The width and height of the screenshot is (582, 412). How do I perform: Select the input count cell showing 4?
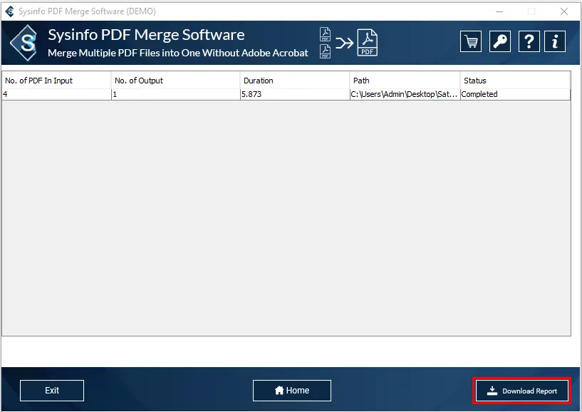pyautogui.click(x=56, y=94)
